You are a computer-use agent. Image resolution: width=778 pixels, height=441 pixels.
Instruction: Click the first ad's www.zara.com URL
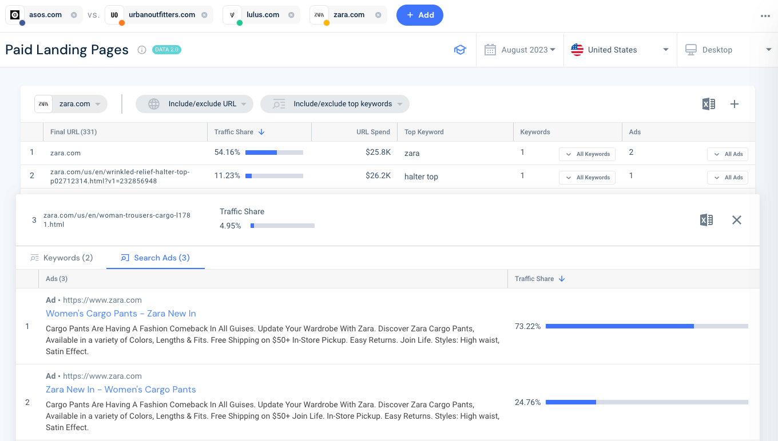pos(102,300)
